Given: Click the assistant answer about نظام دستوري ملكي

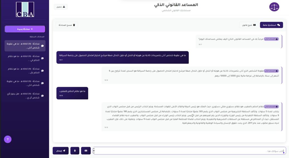Looking at the screenshot, I should (192, 117).
